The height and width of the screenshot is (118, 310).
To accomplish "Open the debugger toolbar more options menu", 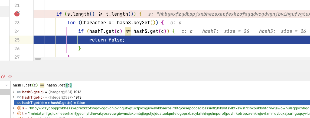I will (x=17, y=77).
